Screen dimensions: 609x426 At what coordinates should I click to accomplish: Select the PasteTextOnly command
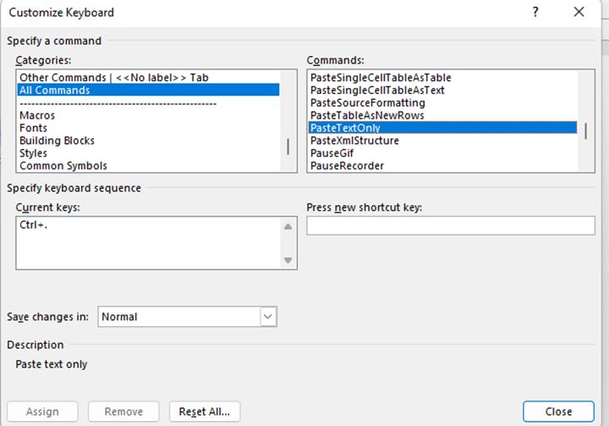[x=345, y=128]
